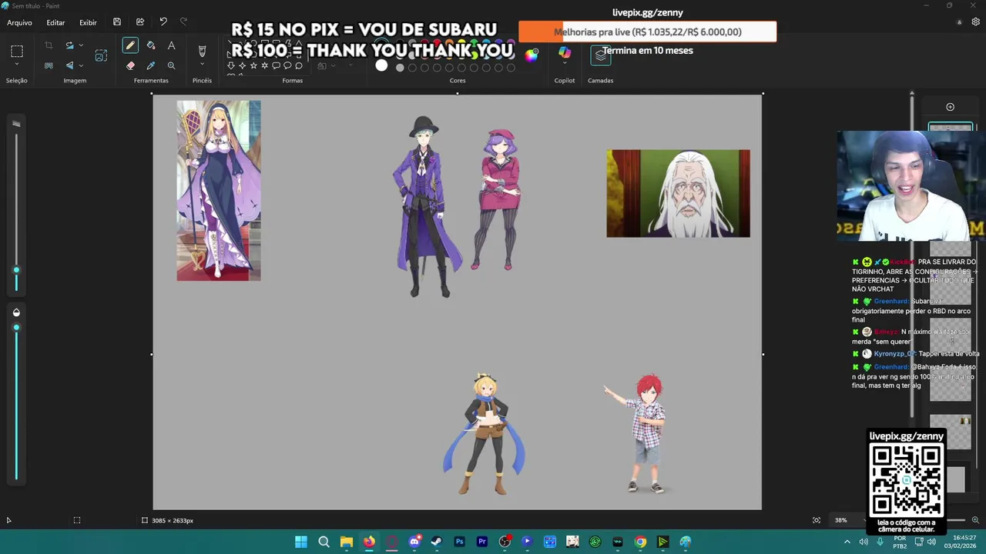Click the Crop image icon

(x=49, y=46)
